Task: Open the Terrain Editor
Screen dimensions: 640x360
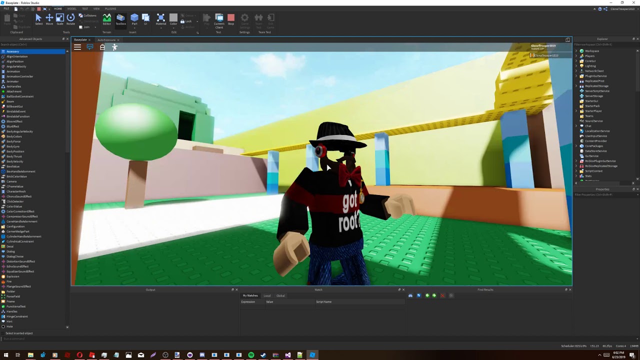Action: point(107,19)
